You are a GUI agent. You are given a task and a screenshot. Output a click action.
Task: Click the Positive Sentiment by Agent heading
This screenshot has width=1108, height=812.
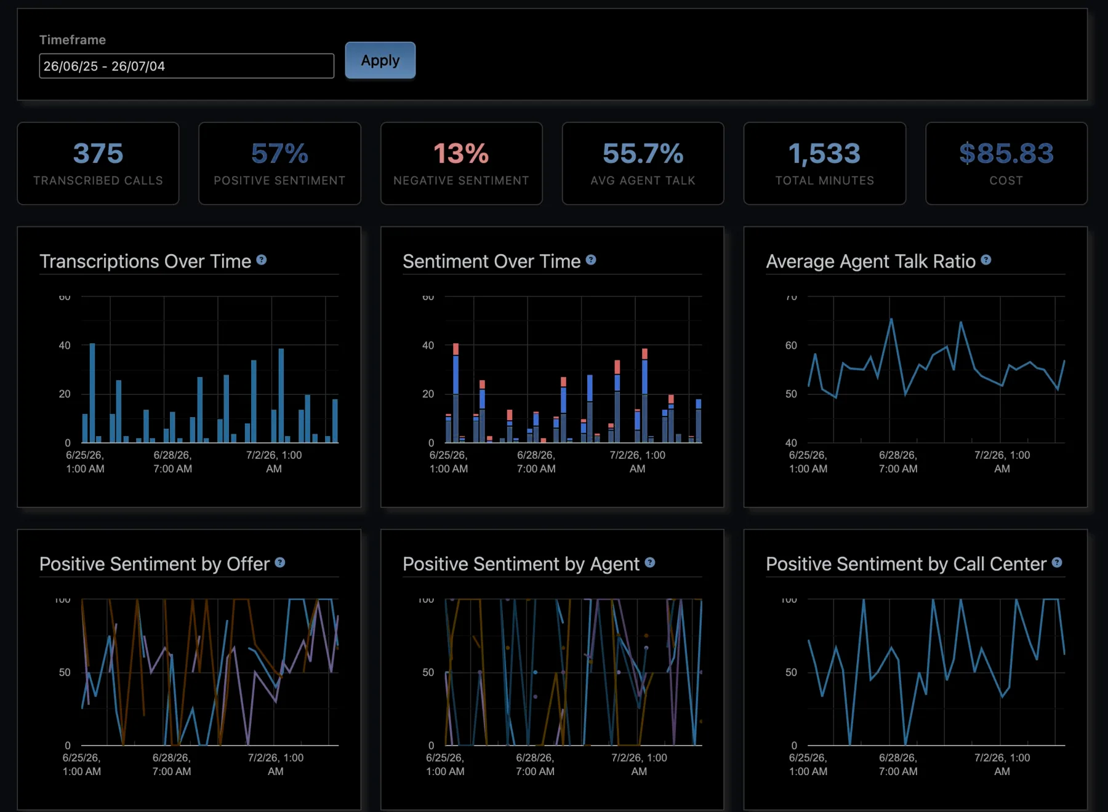pos(521,564)
